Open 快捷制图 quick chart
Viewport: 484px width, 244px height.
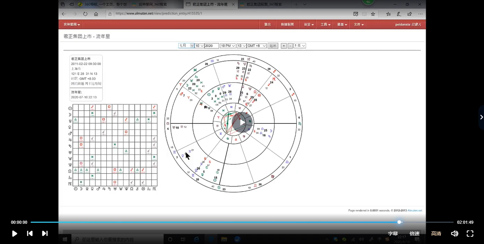pos(288,24)
